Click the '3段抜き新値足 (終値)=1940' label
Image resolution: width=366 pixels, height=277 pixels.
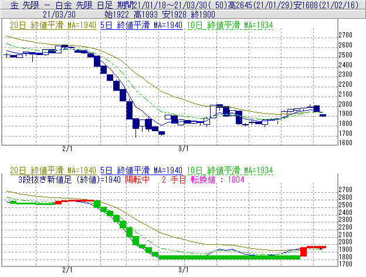tap(69, 180)
